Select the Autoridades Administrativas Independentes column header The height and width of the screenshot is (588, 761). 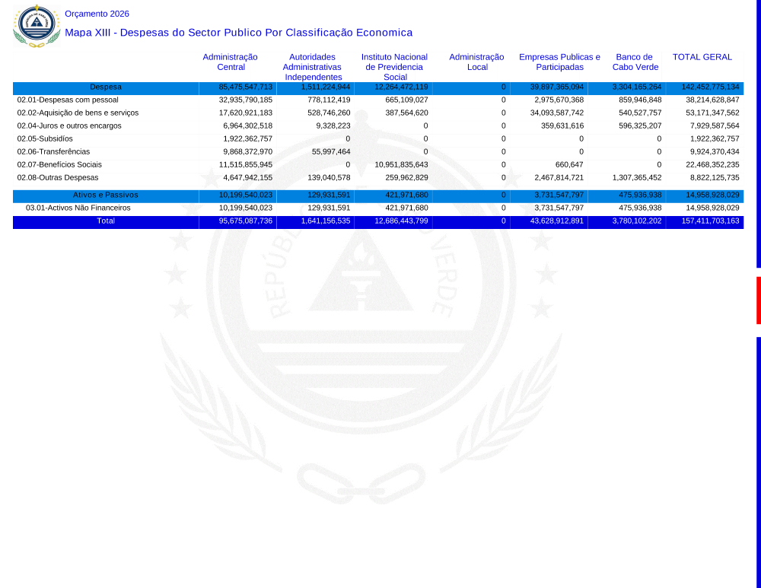pos(312,67)
